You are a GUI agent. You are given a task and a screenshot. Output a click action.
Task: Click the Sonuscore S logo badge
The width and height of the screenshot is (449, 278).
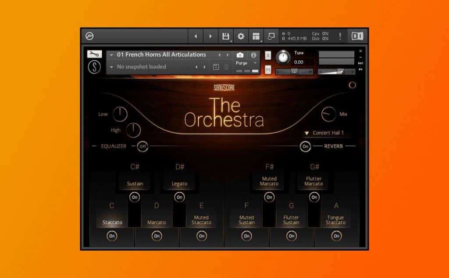tap(94, 67)
